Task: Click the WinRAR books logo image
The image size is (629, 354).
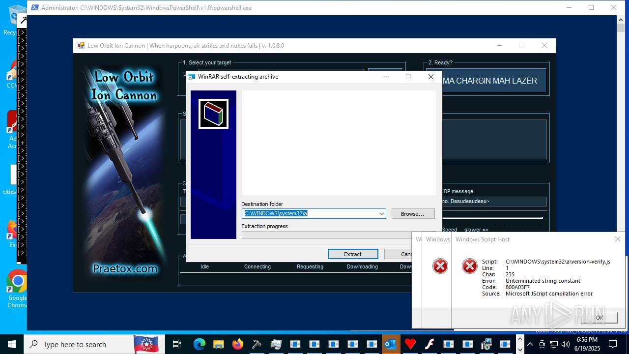Action: coord(213,114)
